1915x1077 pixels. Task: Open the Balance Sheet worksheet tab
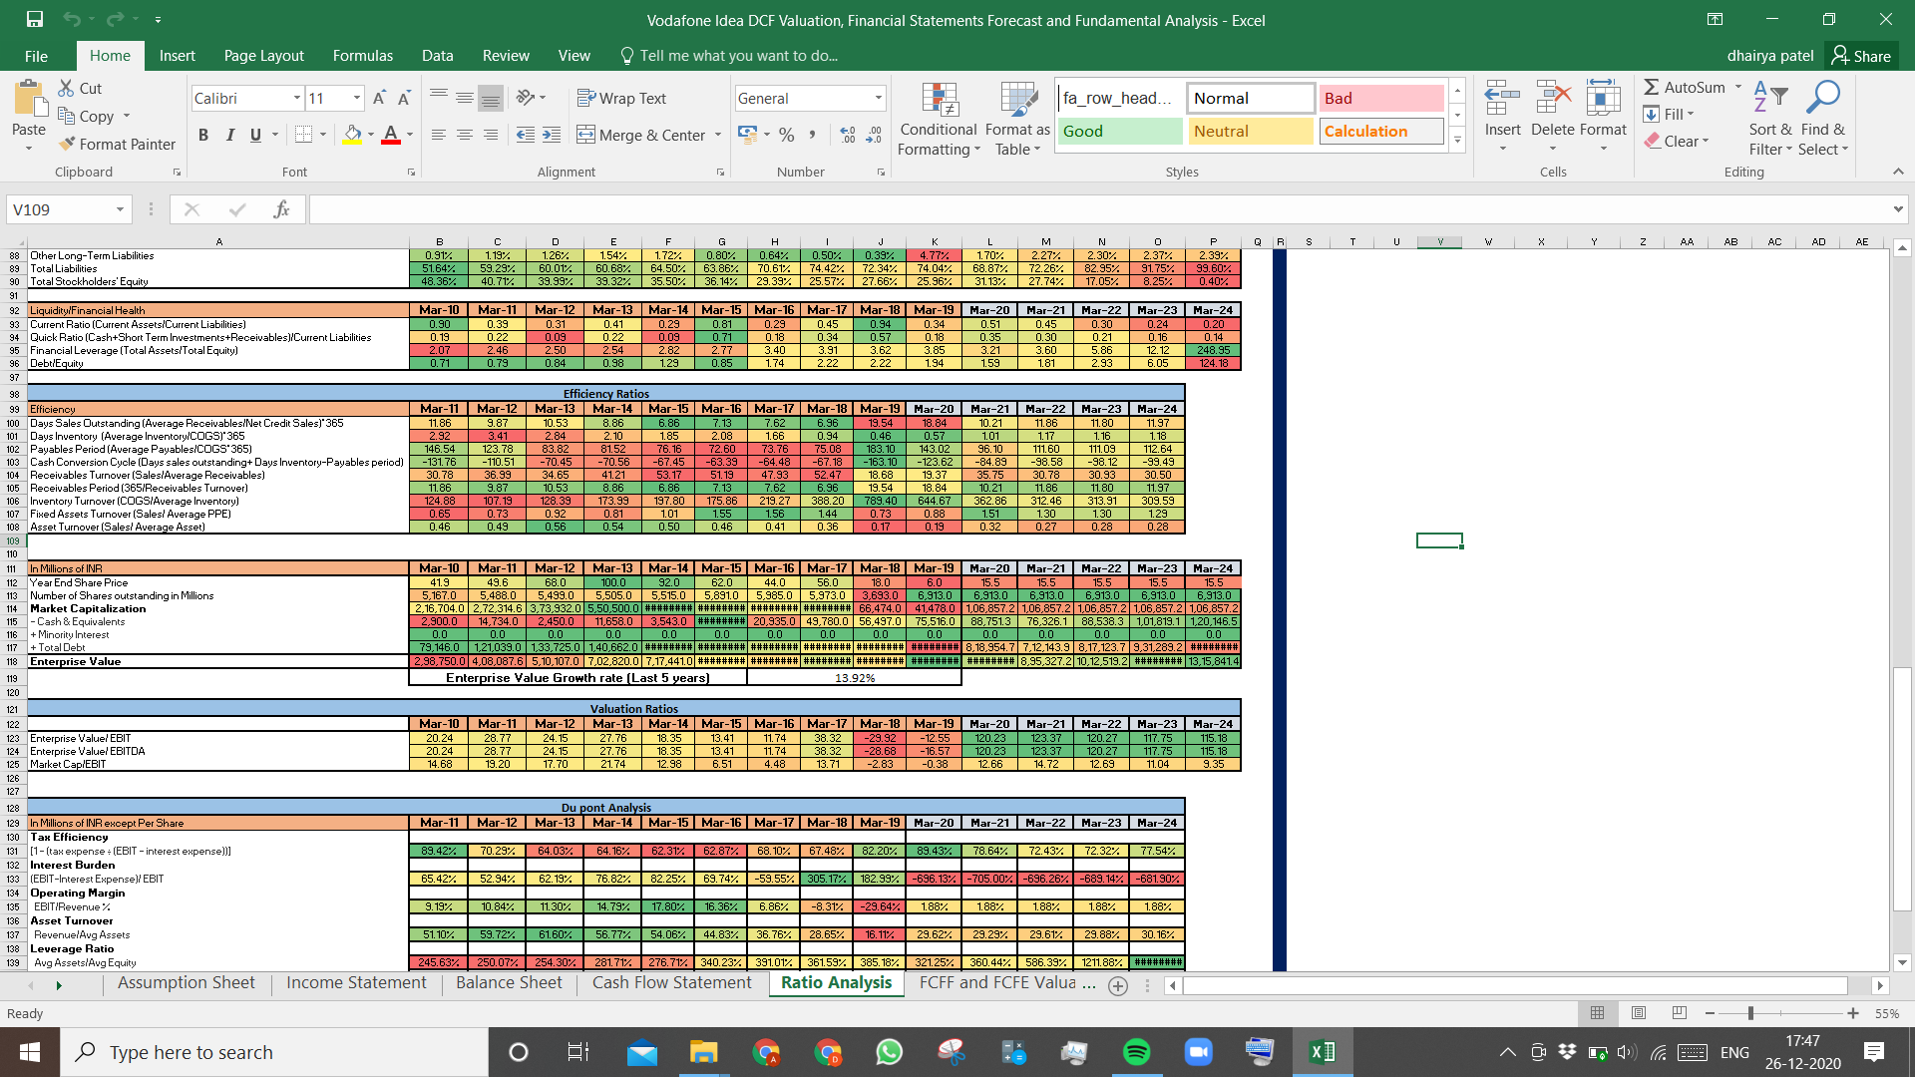pos(509,983)
